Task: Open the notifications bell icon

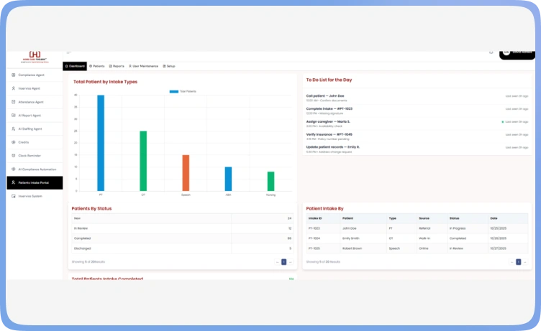Action: [x=491, y=52]
